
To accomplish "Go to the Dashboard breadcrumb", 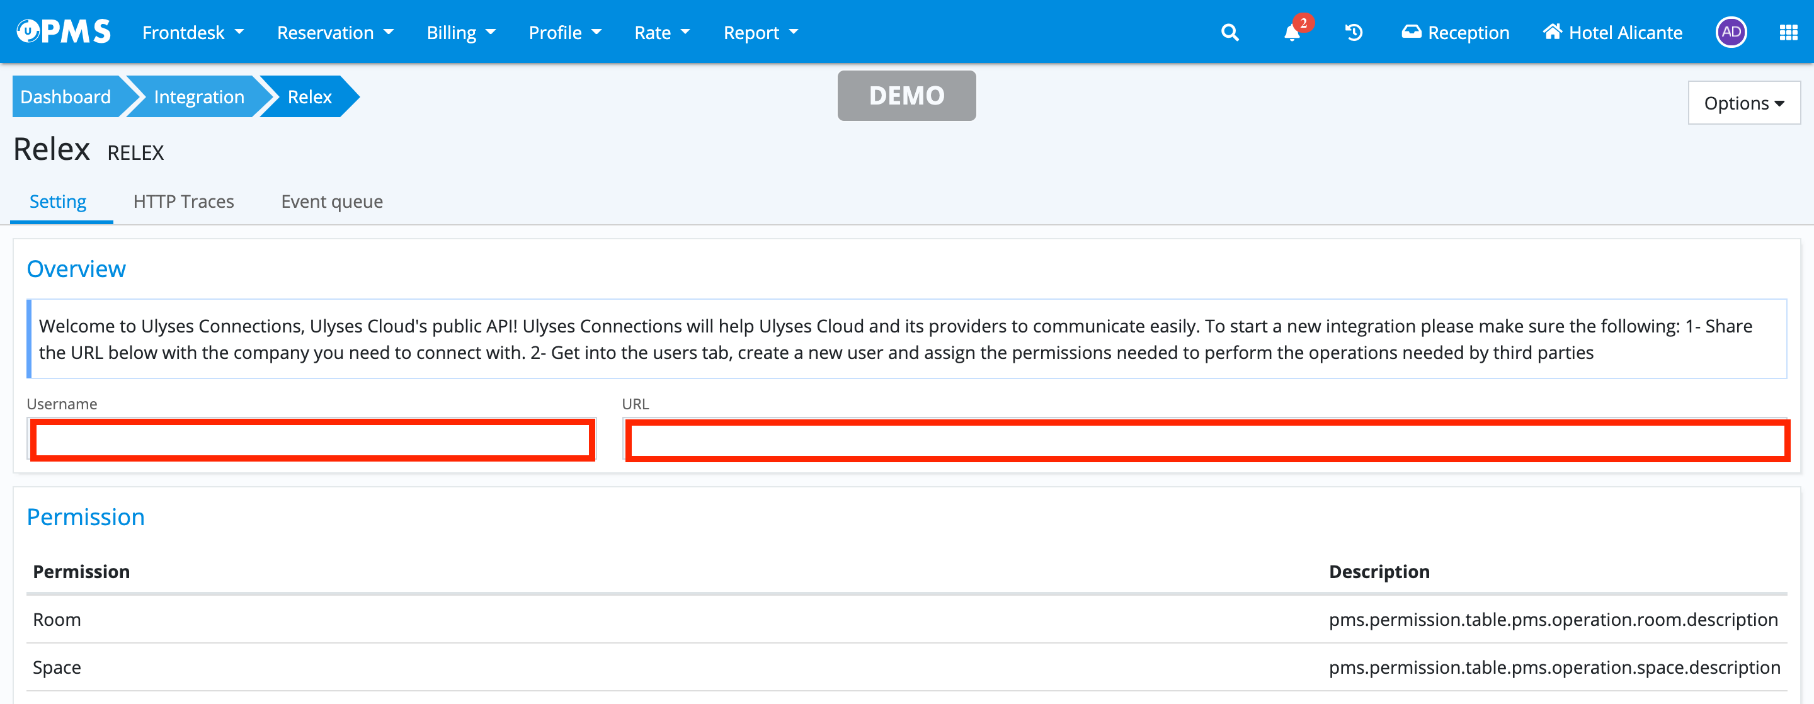I will (x=66, y=96).
